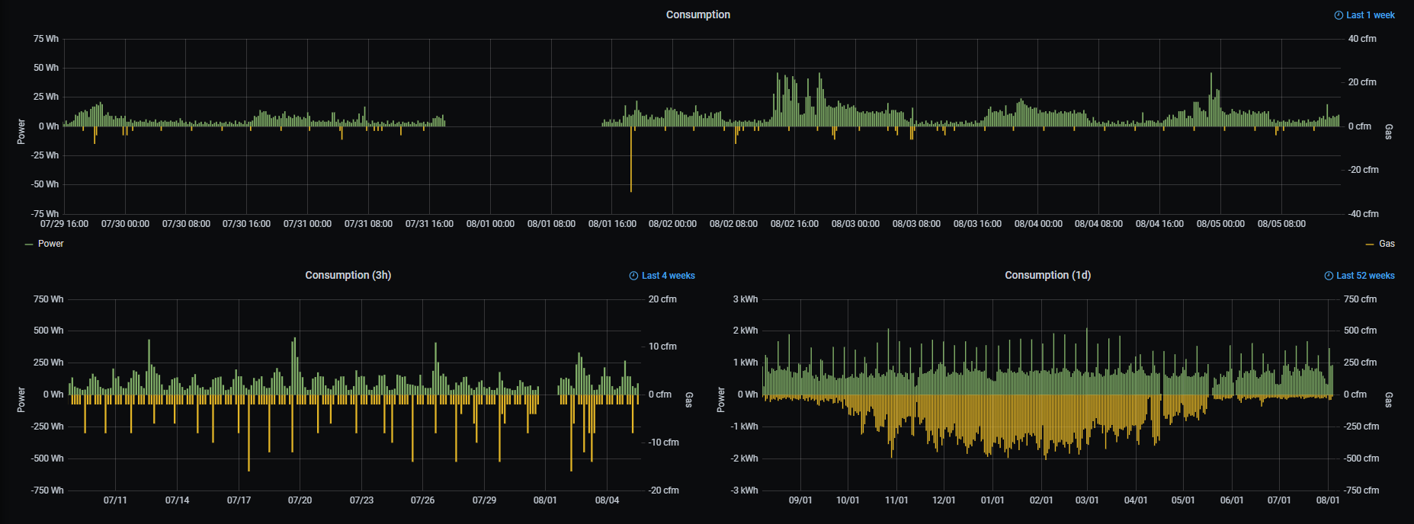
Task: Click the 40 cfm axis tick
Action: pyautogui.click(x=1362, y=39)
